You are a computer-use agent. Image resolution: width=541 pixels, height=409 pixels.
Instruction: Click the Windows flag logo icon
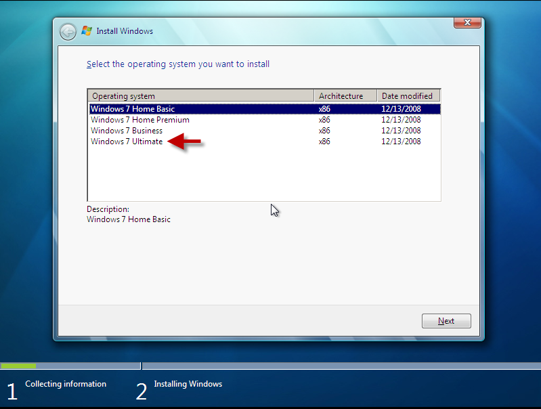pyautogui.click(x=87, y=31)
